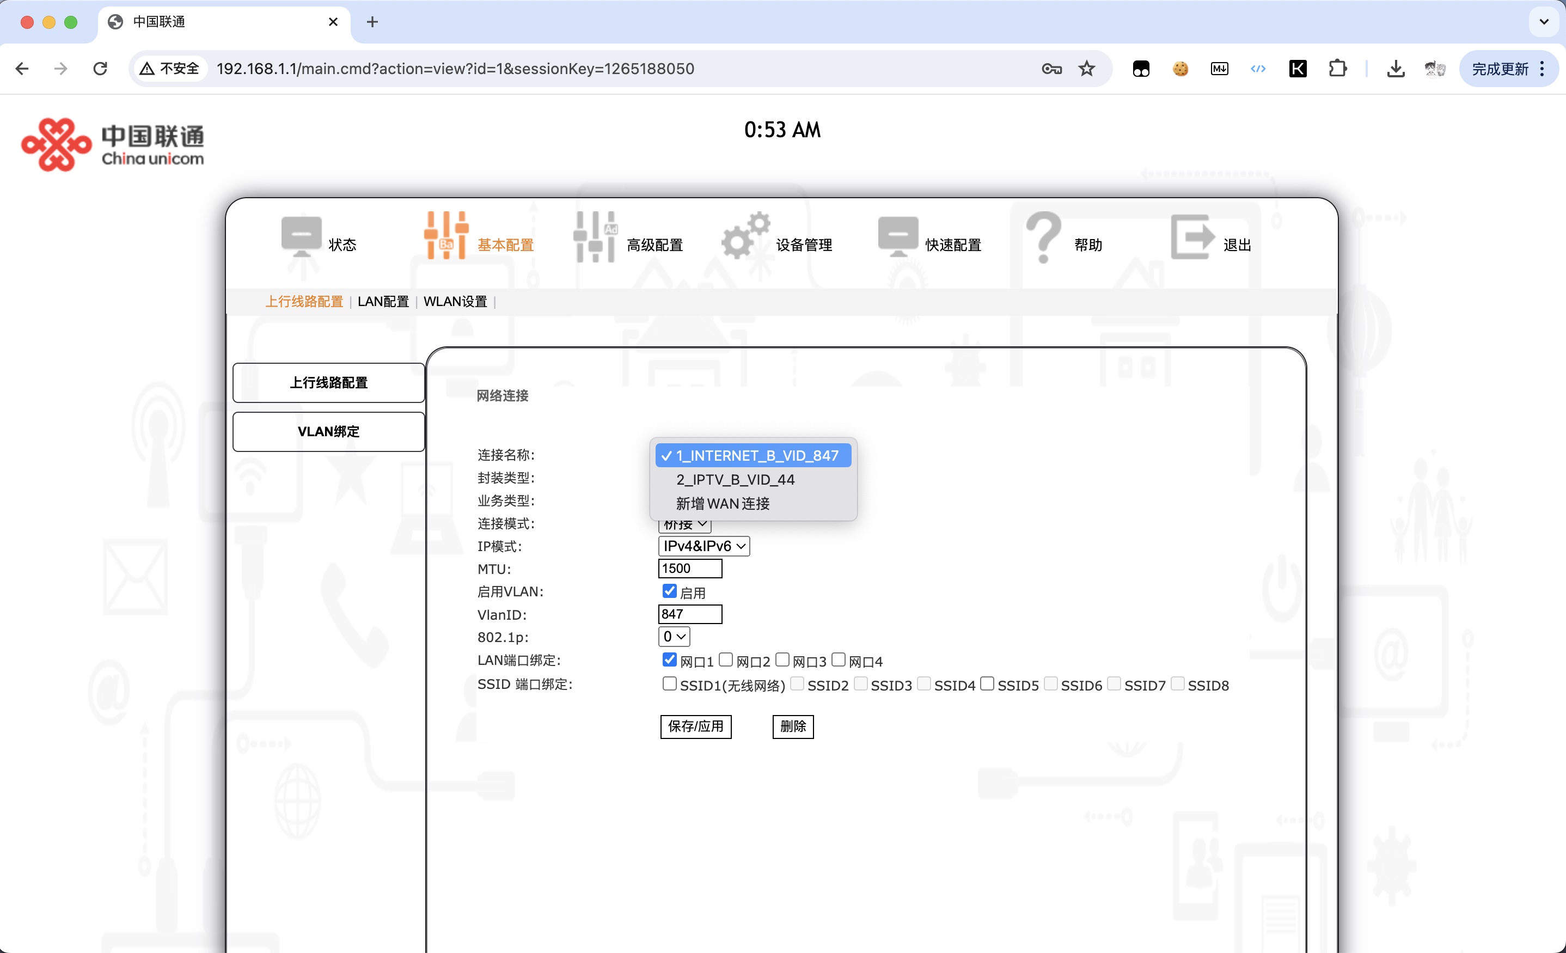Click the code brackets extension icon

(1258, 69)
